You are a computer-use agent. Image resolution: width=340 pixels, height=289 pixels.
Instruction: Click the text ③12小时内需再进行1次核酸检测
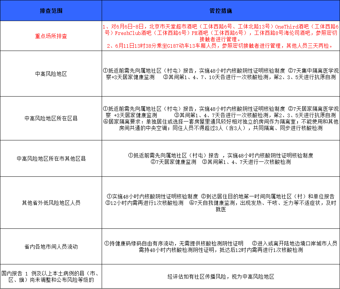click(x=144, y=203)
